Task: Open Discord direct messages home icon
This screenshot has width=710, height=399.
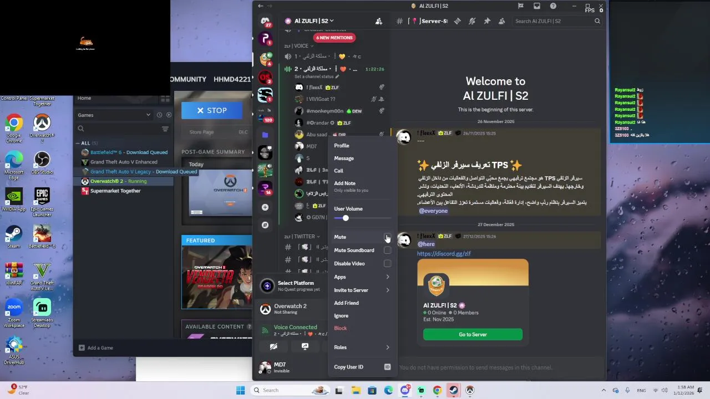Action: (265, 21)
